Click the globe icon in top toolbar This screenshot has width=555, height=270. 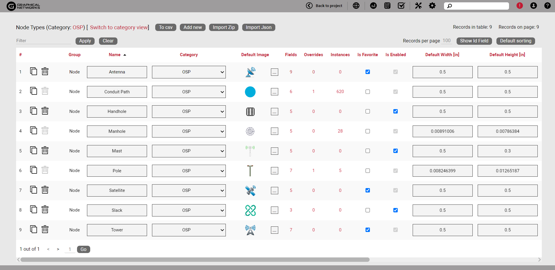pos(356,6)
